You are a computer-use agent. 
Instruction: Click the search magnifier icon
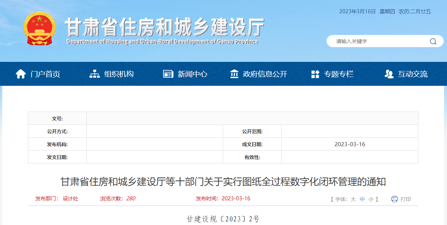(433, 41)
